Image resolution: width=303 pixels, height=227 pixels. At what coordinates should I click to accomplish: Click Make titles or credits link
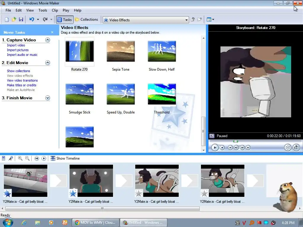(x=21, y=85)
